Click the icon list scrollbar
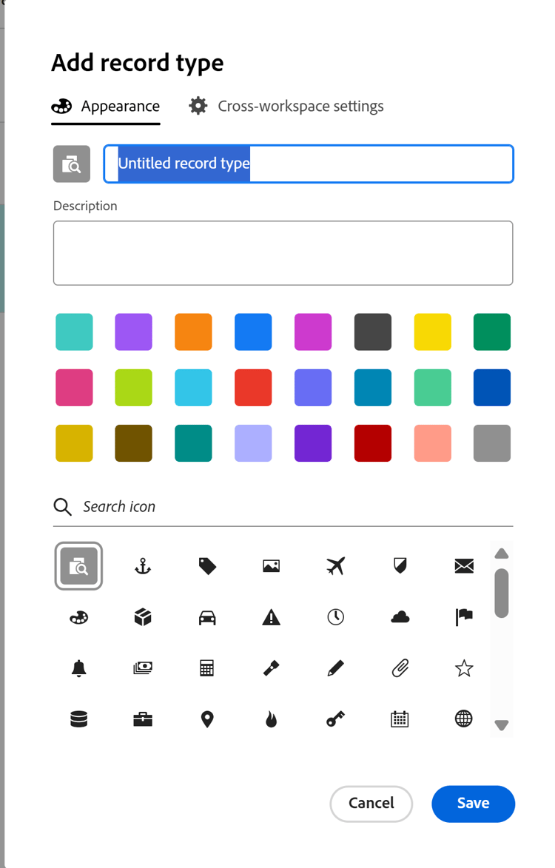This screenshot has height=868, width=555. pyautogui.click(x=501, y=592)
